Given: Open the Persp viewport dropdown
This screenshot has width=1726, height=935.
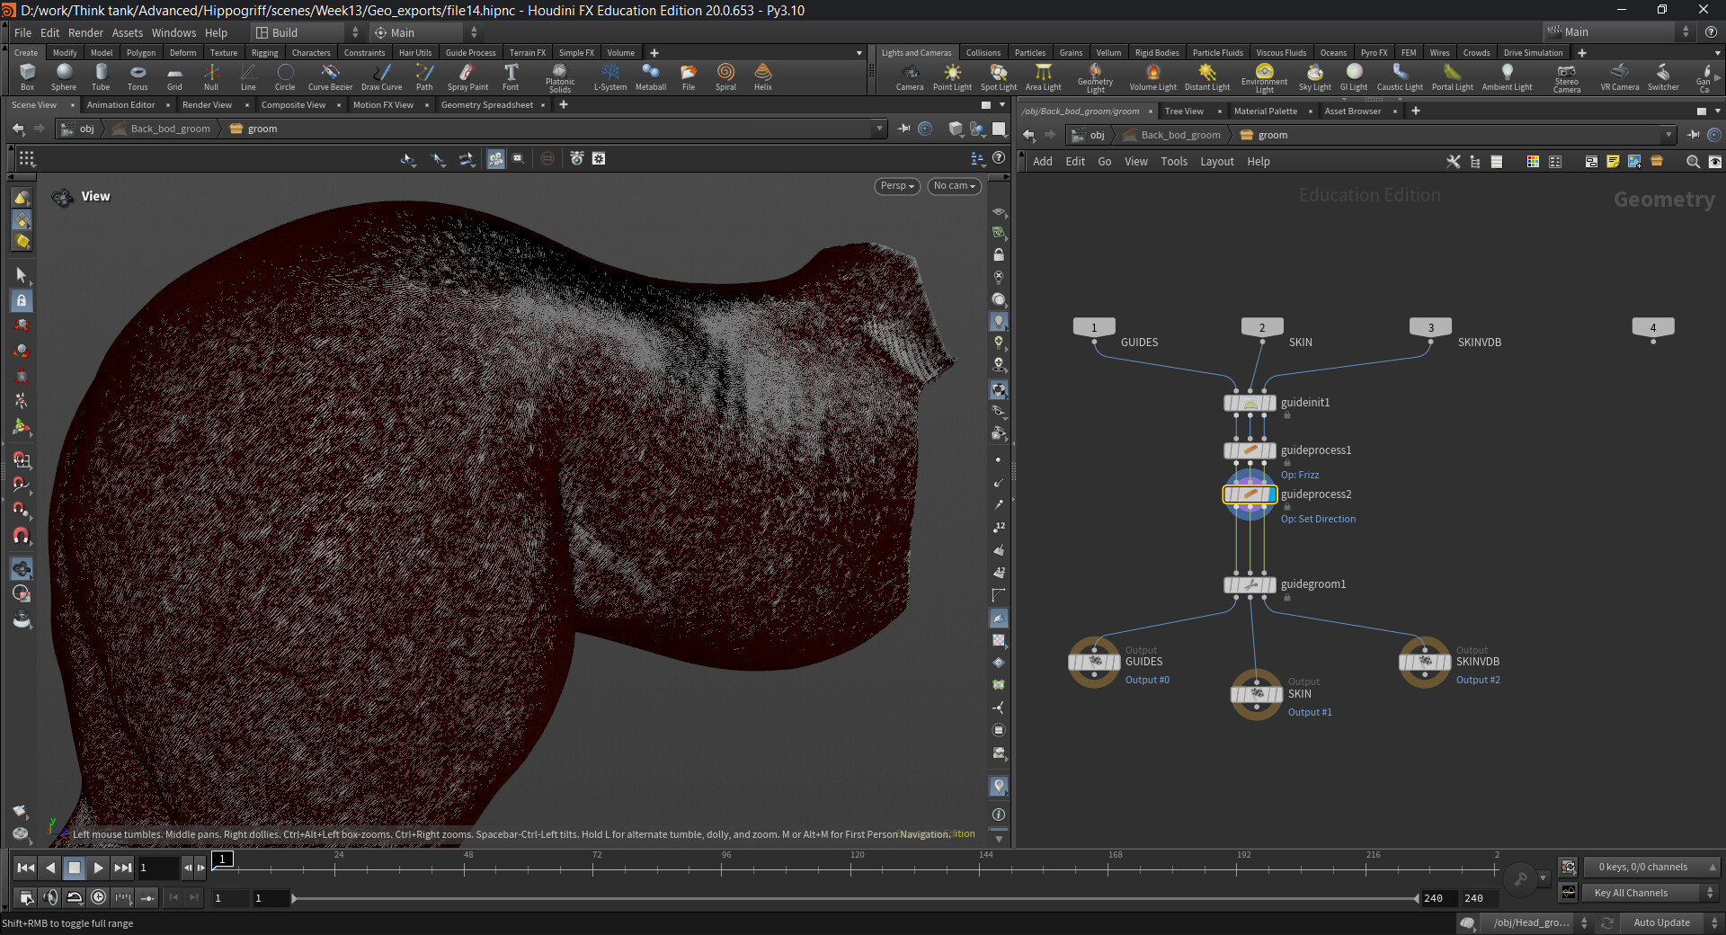Looking at the screenshot, I should (896, 186).
